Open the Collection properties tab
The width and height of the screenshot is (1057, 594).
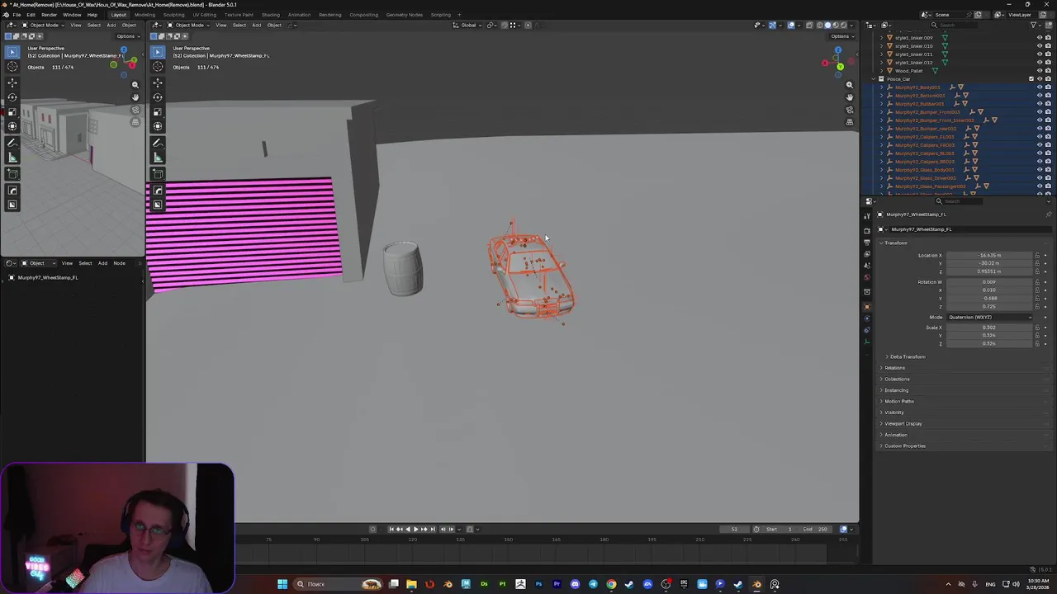[x=867, y=292]
